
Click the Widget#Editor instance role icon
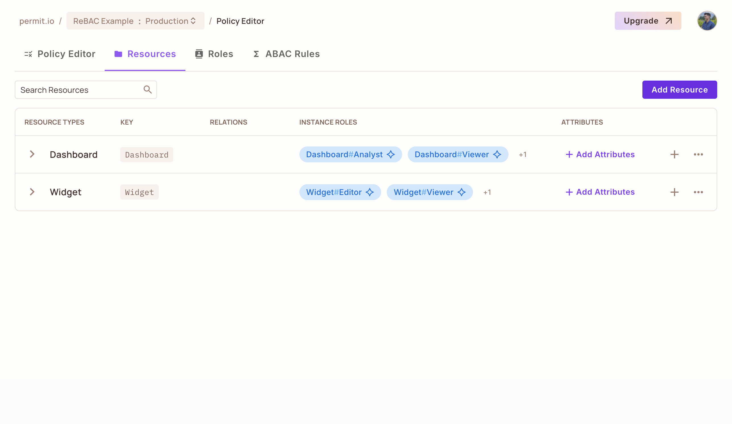click(x=371, y=192)
